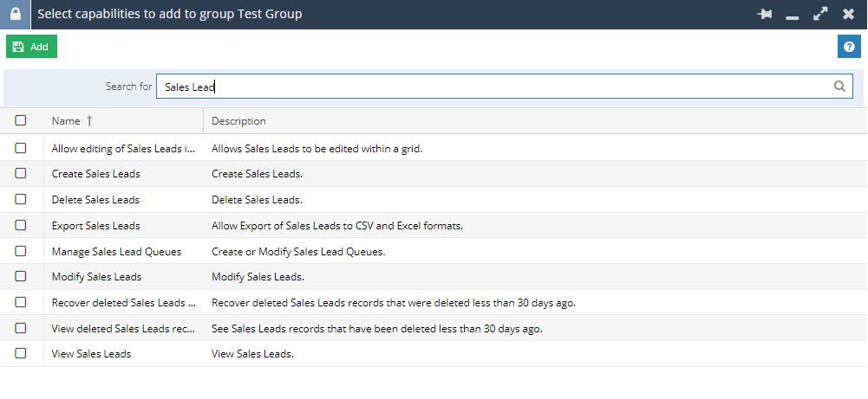Image resolution: width=868 pixels, height=399 pixels.
Task: Close the capabilities selection dialog
Action: coord(848,15)
